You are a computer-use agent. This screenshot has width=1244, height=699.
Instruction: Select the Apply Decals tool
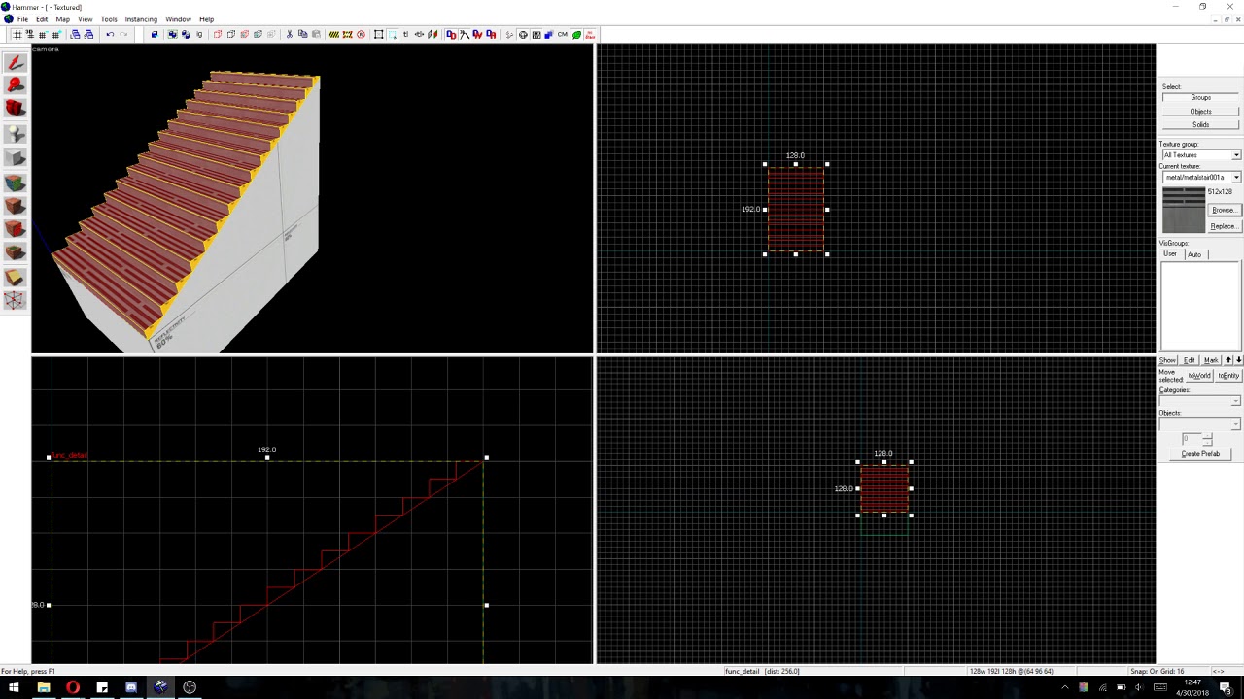pos(15,229)
